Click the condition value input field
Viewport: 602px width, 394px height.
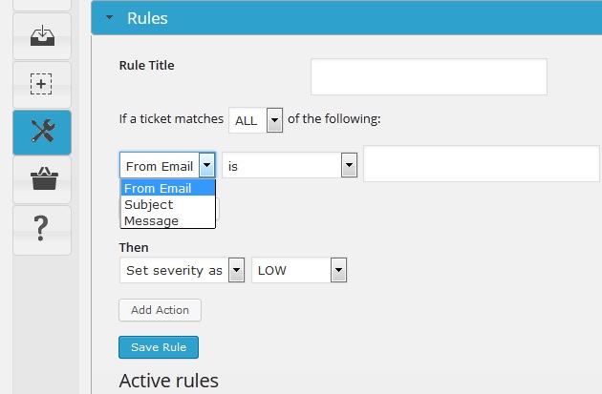pyautogui.click(x=482, y=164)
